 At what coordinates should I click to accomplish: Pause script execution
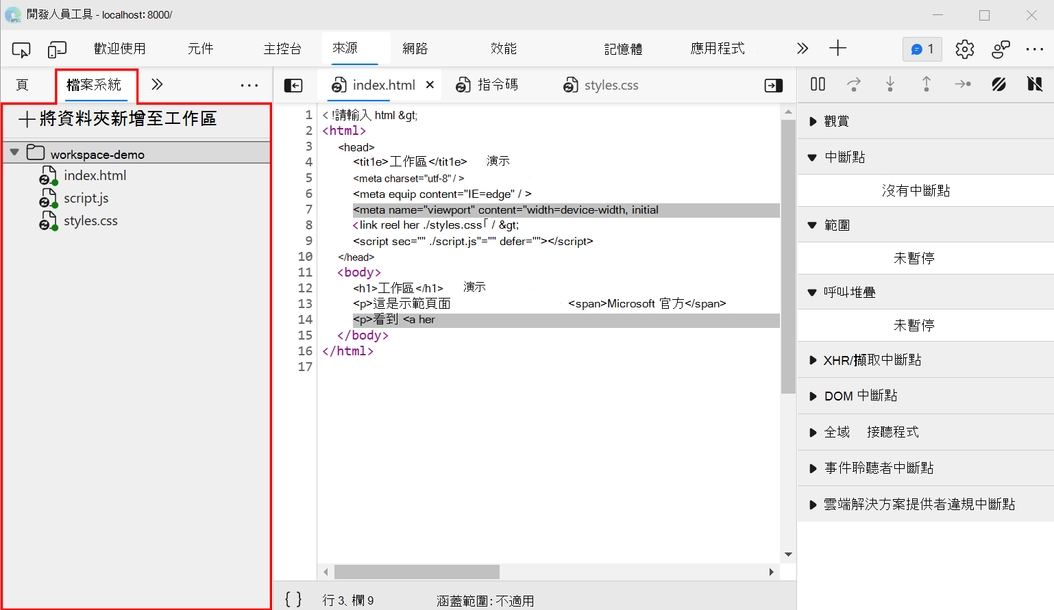818,84
